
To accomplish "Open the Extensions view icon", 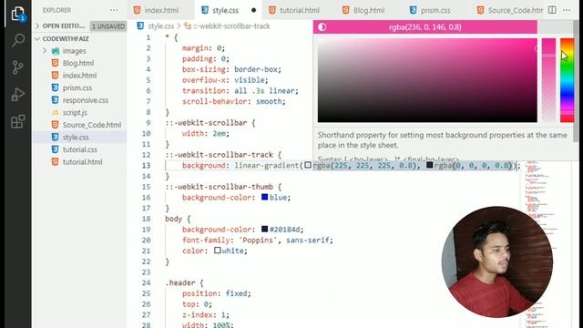I will pyautogui.click(x=18, y=121).
